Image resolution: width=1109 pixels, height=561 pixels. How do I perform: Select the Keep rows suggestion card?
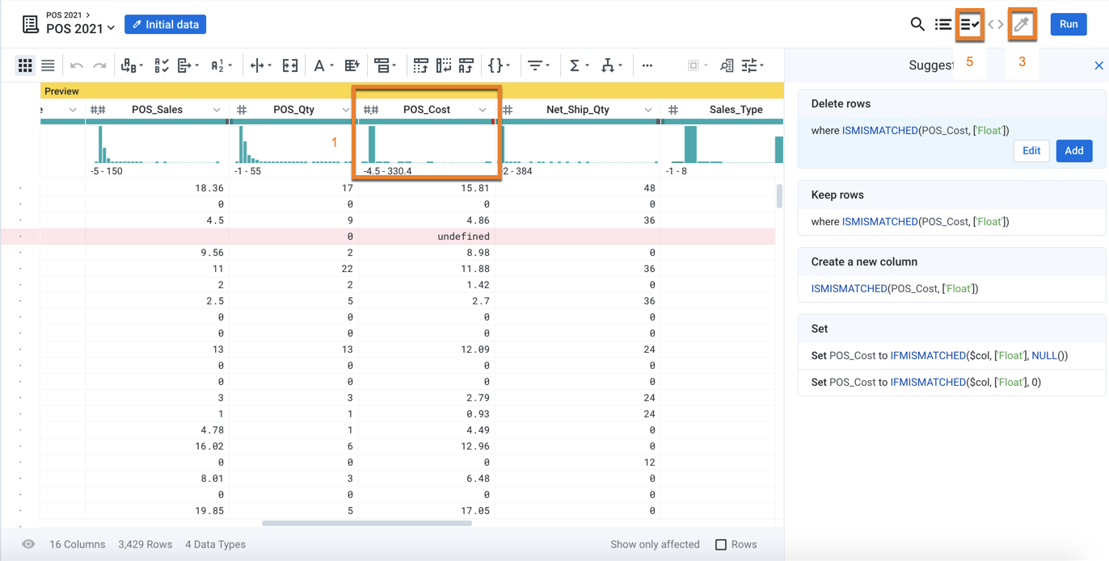pos(951,208)
